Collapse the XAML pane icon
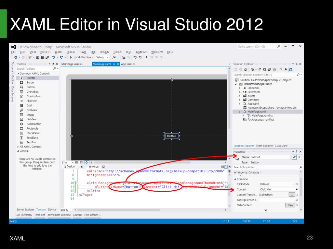 (x=229, y=167)
